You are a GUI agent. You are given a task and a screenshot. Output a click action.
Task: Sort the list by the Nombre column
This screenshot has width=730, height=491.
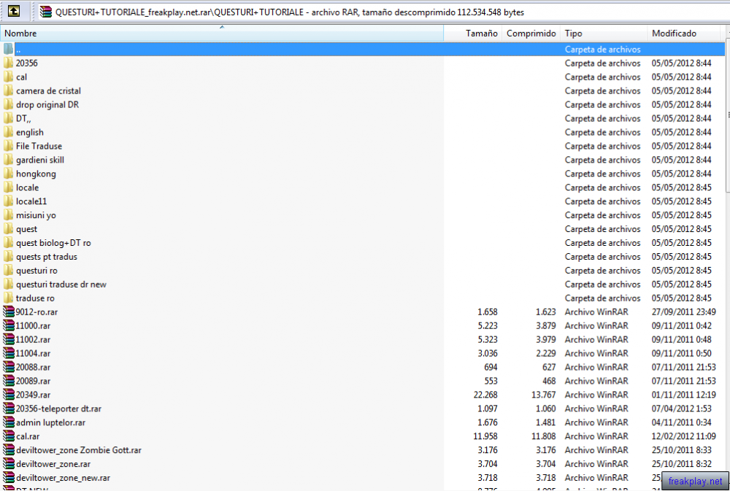222,33
